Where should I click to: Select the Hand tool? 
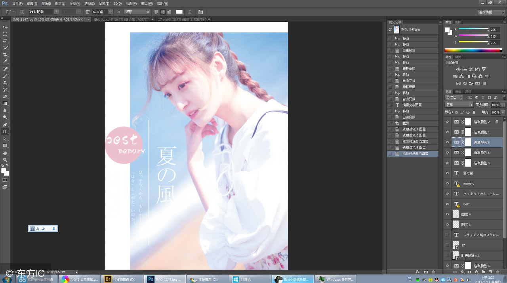(5, 153)
